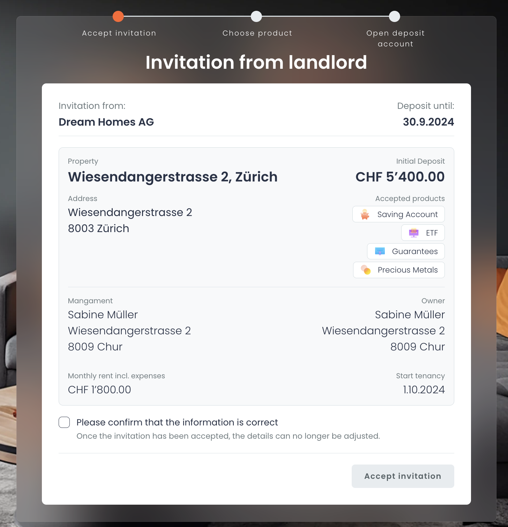Image resolution: width=508 pixels, height=527 pixels.
Task: Select the Guarantees card icon
Action: coord(380,251)
